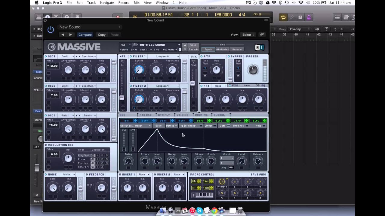Load previous plug-in setting with left arrow
This screenshot has width=385, height=216.
point(63,34)
